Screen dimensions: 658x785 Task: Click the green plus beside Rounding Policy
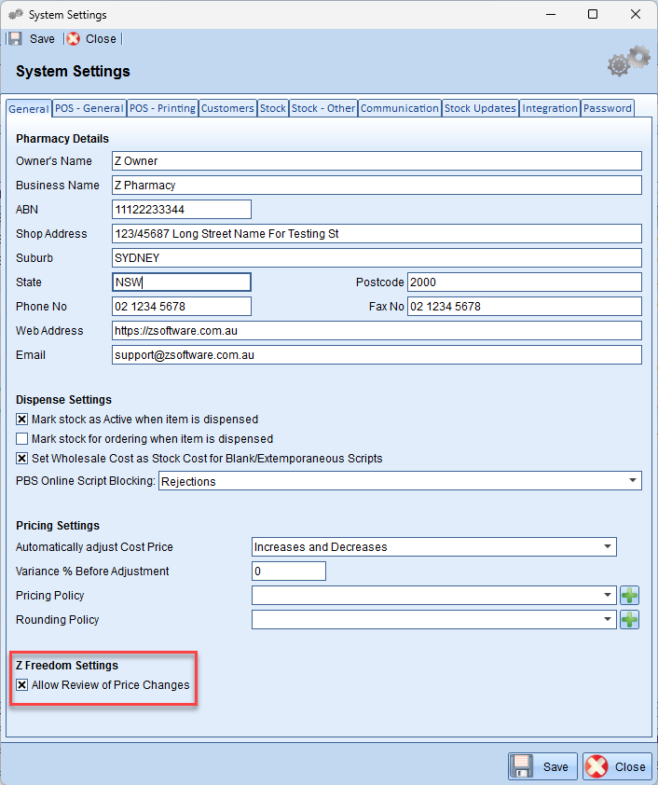630,620
